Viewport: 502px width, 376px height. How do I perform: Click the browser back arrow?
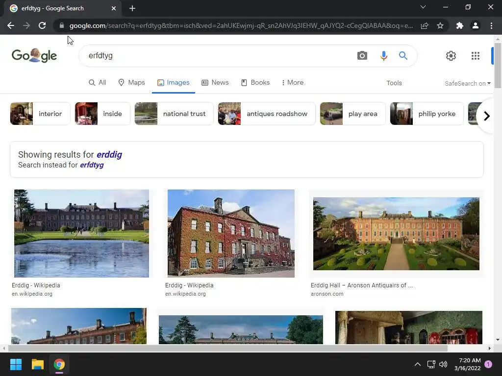point(11,25)
